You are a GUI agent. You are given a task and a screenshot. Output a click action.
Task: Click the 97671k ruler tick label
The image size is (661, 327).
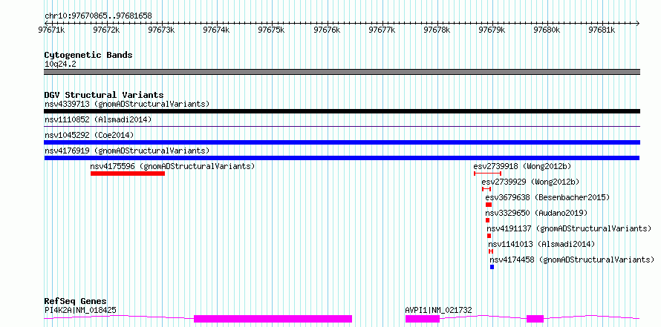(x=51, y=30)
